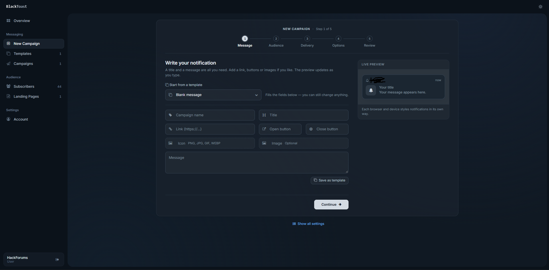Click the Icon PNG, JPG, GIF, WEBP upload area
The image size is (549, 270).
(210, 143)
